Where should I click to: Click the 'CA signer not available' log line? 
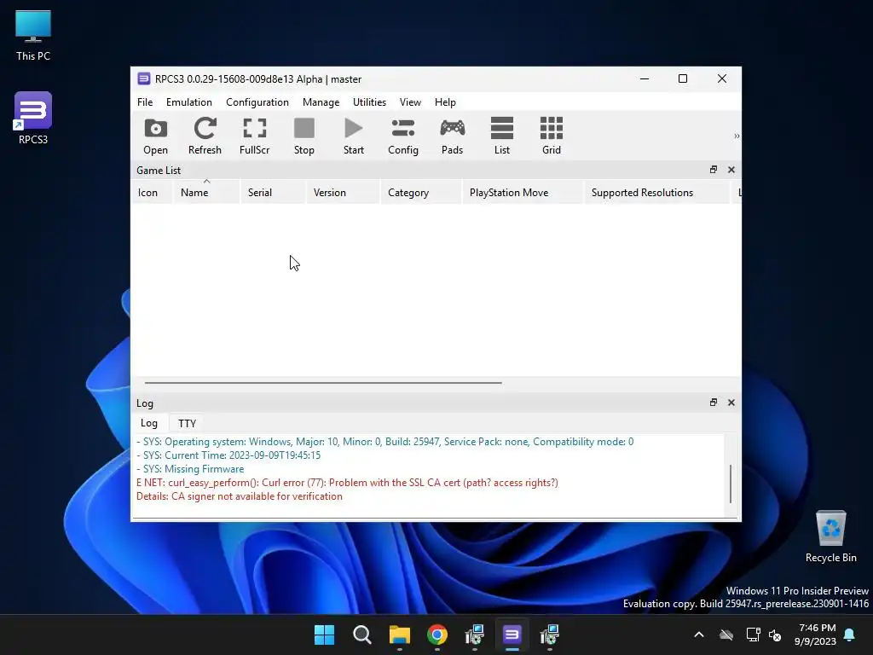pos(240,496)
